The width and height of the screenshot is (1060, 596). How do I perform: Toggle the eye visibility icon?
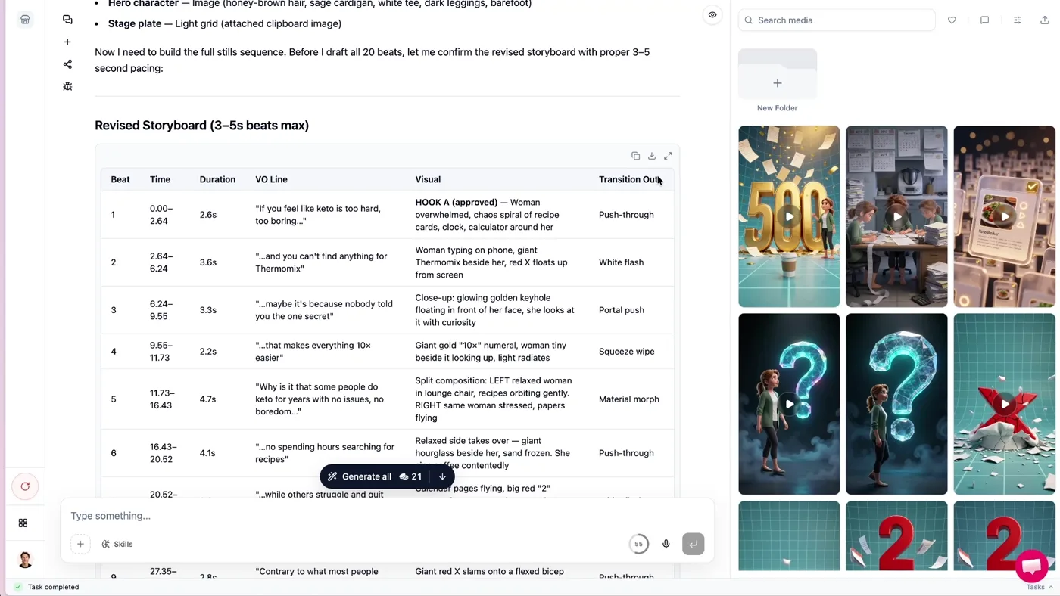click(x=712, y=15)
